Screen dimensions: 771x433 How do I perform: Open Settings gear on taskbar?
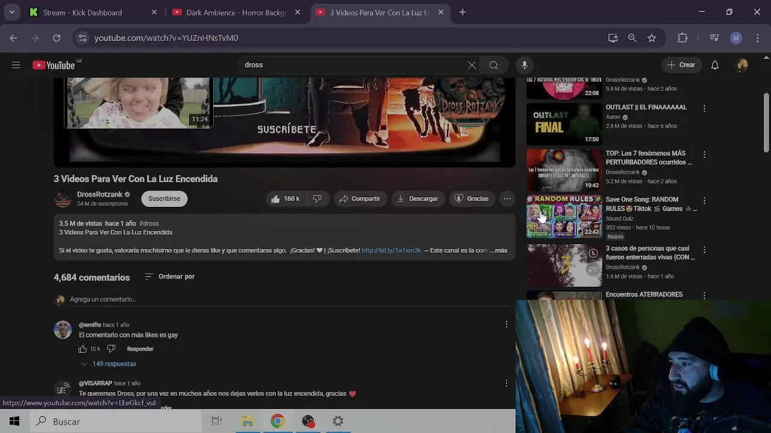pos(338,422)
